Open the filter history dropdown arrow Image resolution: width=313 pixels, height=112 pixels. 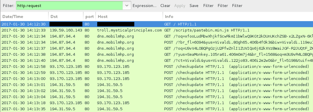click(127, 5)
